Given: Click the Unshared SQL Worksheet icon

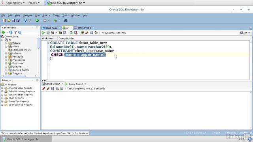Looking at the screenshot, I should pos(82,33).
